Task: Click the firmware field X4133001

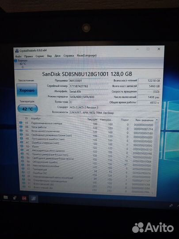Action: click(88, 81)
